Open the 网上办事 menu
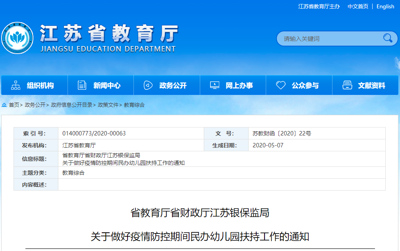400x251 pixels. click(233, 85)
